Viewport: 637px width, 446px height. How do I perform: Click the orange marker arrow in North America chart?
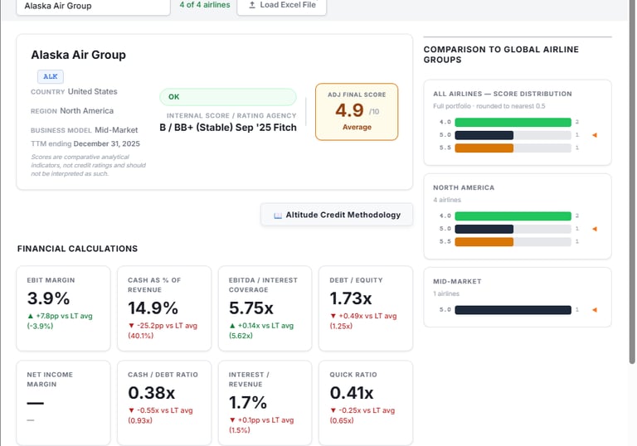595,229
